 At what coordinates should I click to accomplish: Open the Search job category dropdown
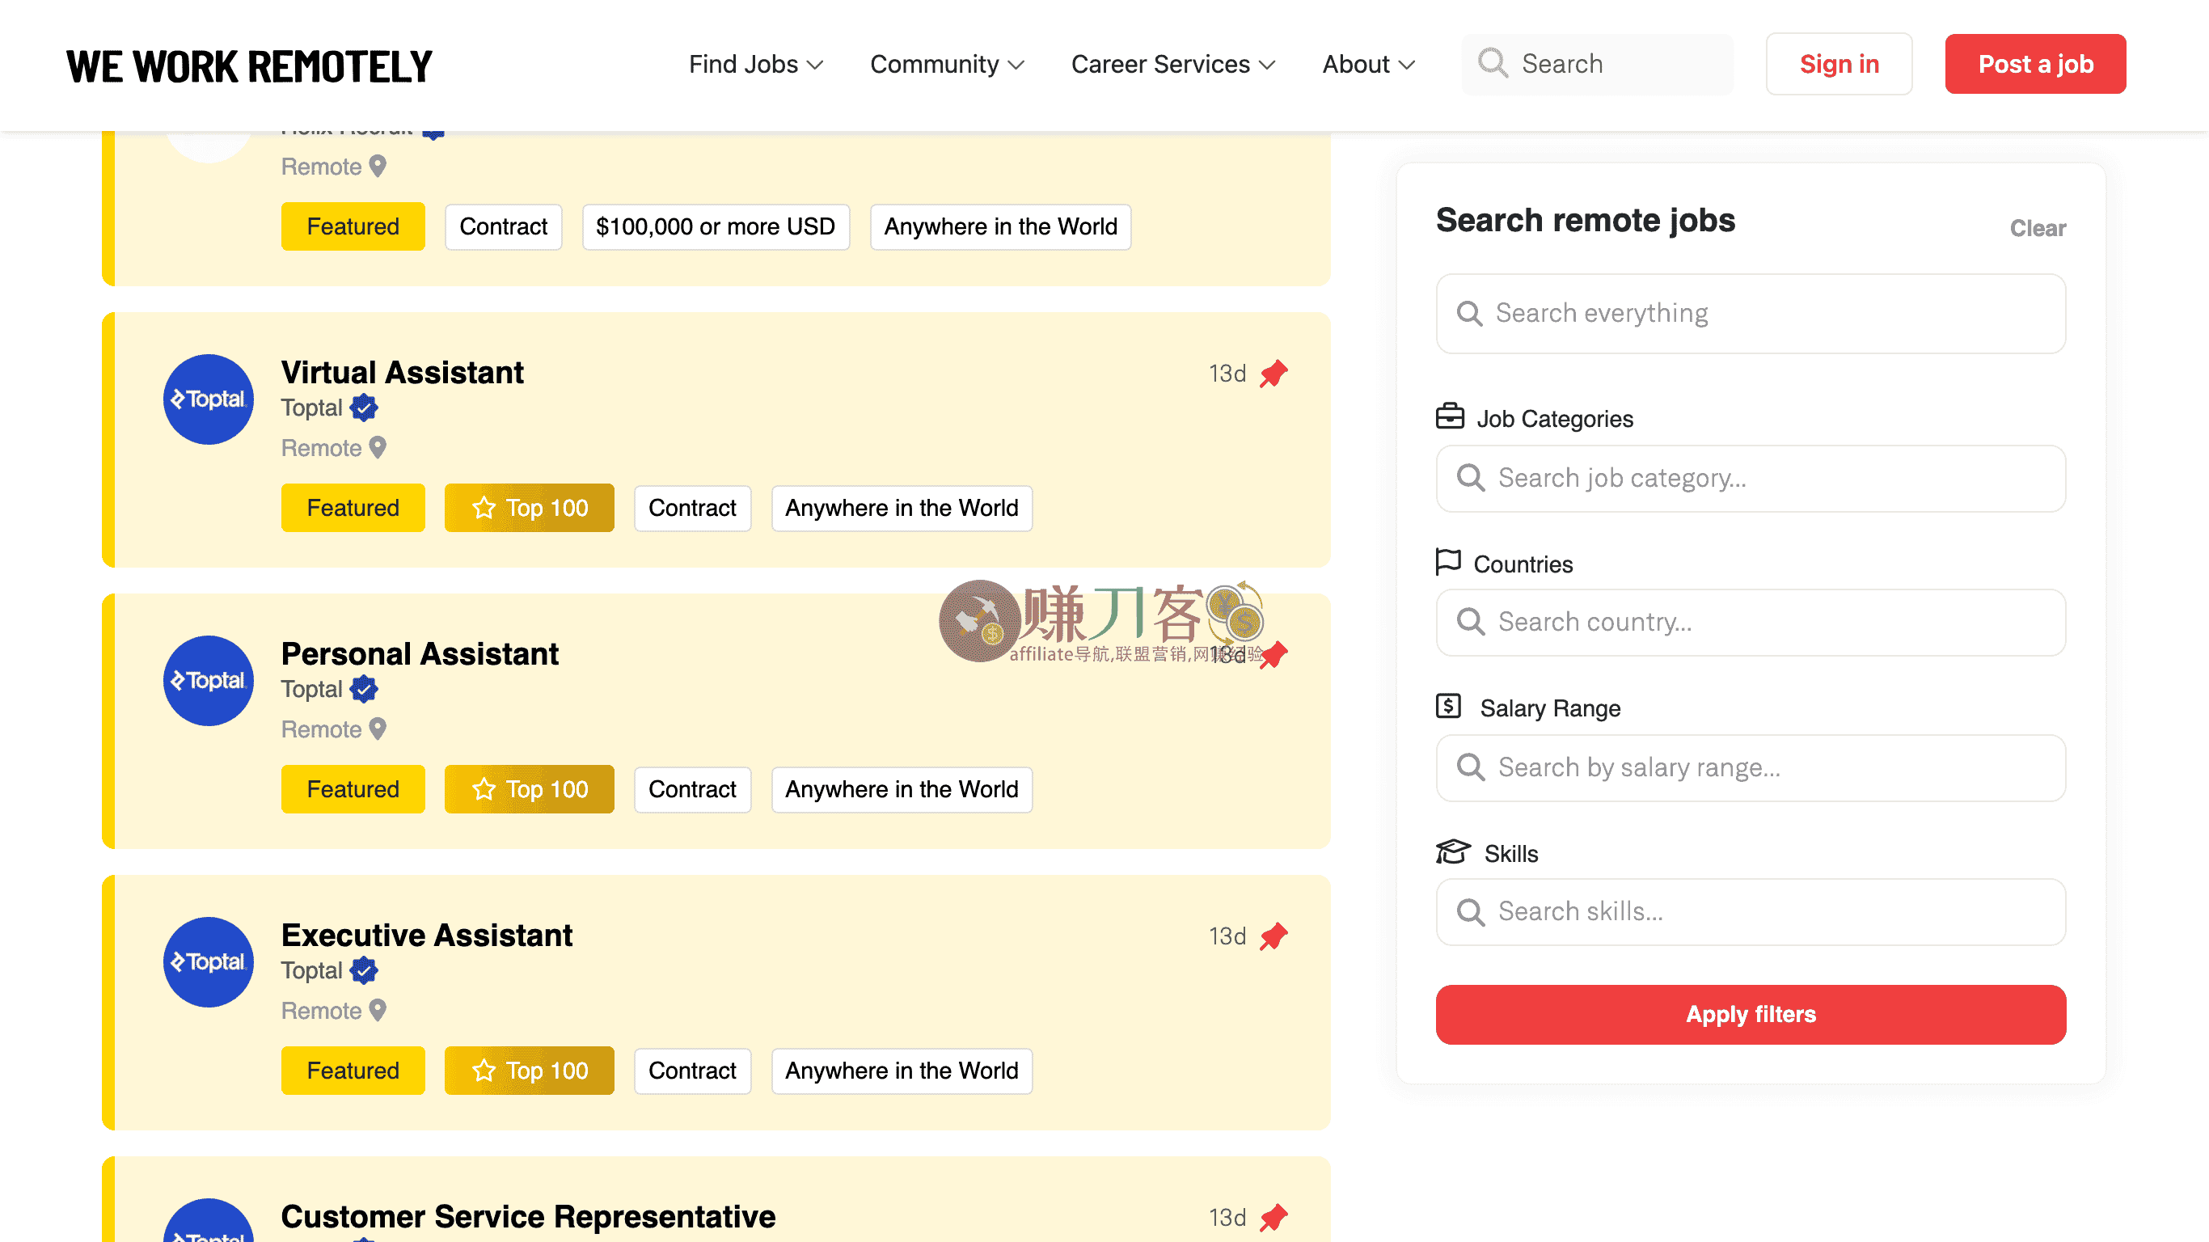pos(1751,478)
